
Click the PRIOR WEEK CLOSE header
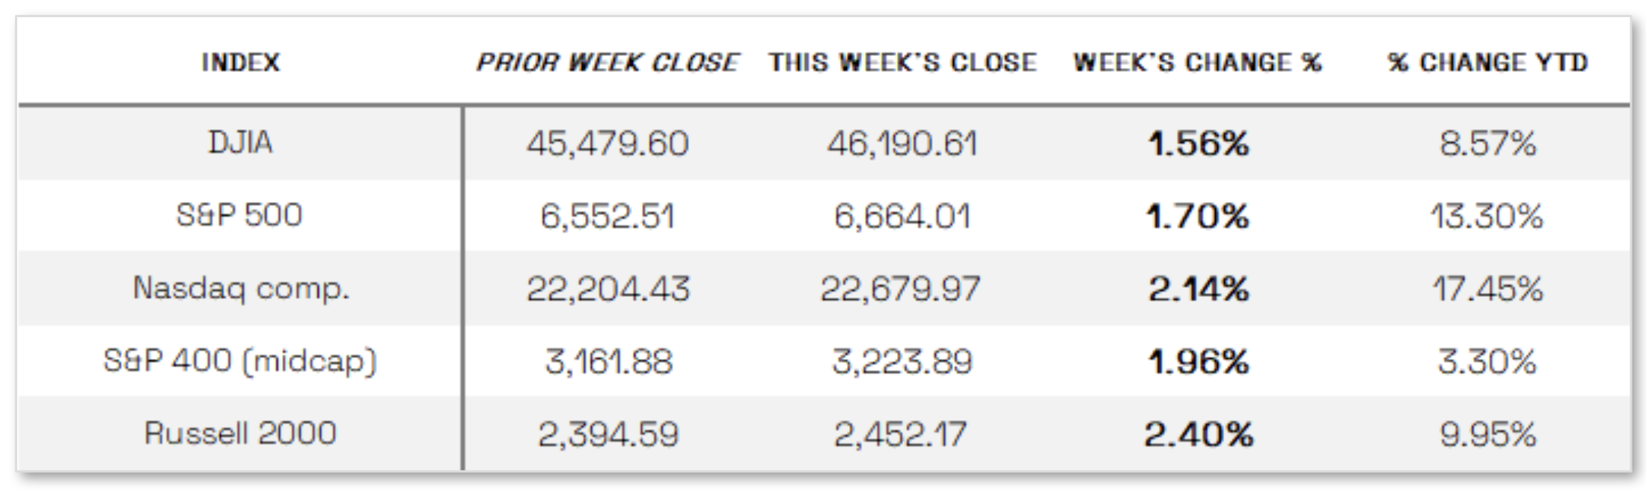tap(607, 62)
